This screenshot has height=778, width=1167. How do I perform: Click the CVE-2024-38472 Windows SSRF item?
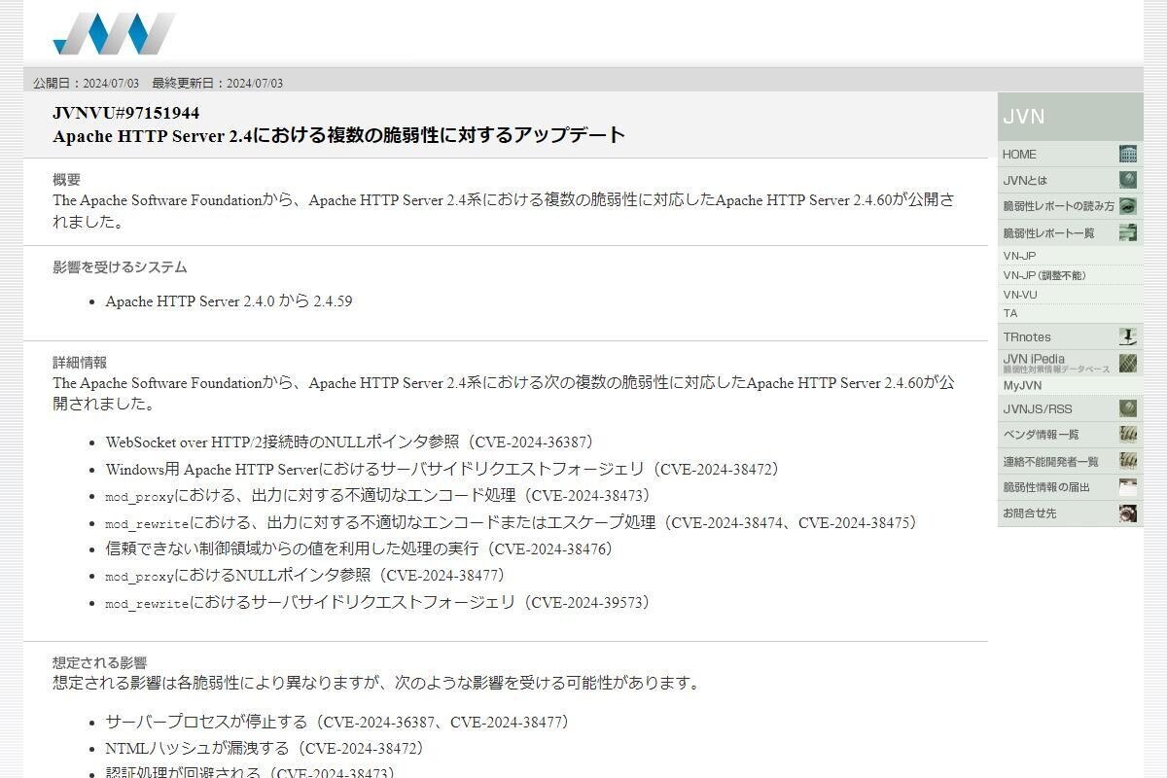tap(442, 470)
